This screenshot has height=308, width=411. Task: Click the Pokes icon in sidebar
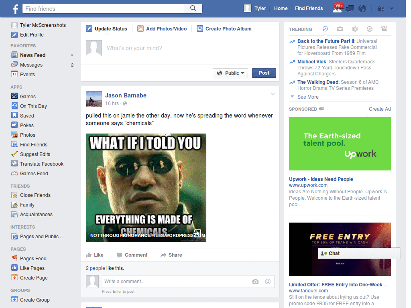(x=14, y=125)
